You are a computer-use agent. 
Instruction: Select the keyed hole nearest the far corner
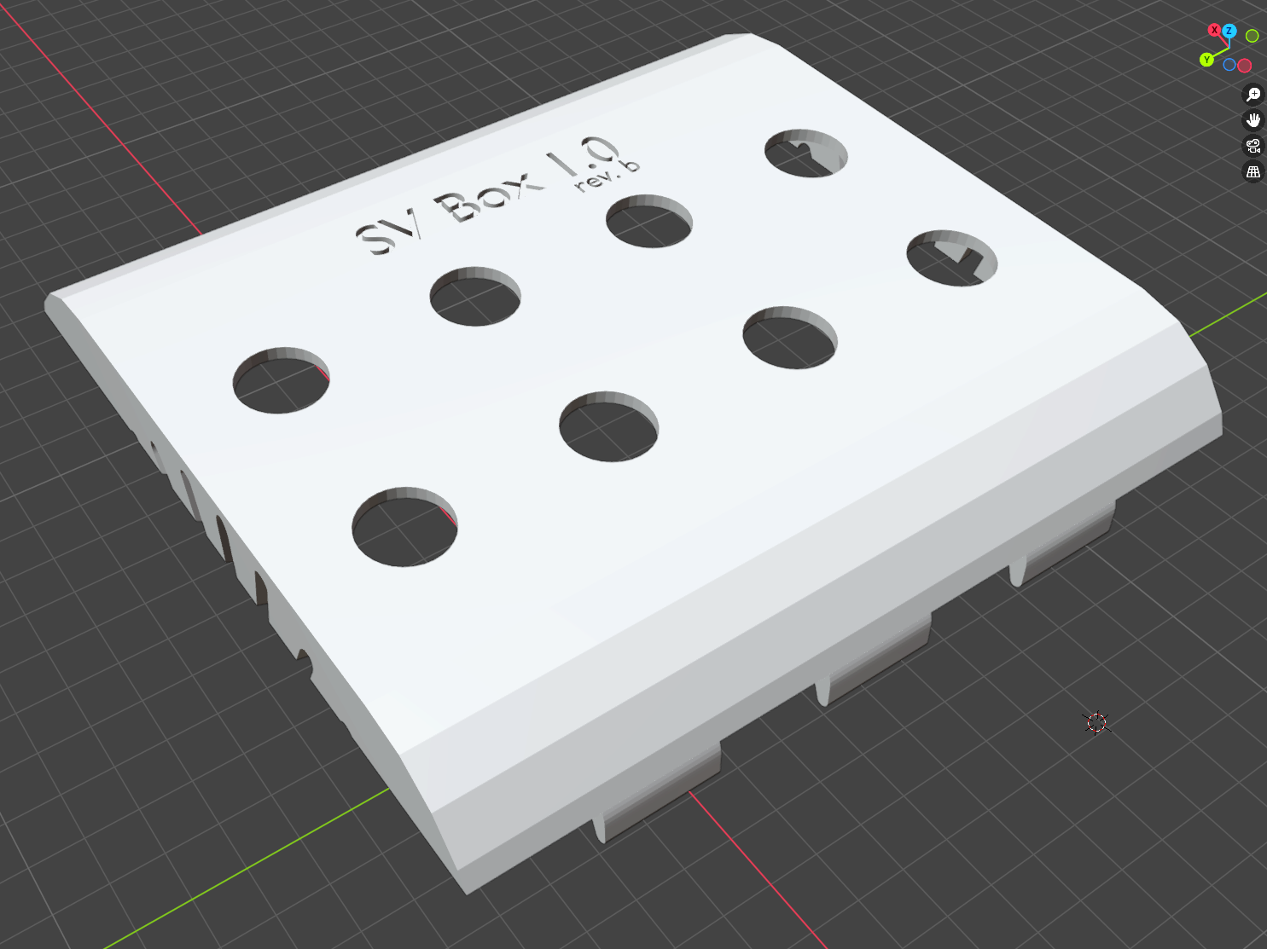805,153
